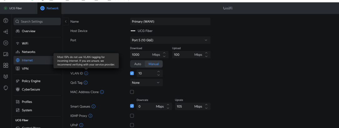Select the Manual mode option
The image size is (339, 128).
click(154, 64)
